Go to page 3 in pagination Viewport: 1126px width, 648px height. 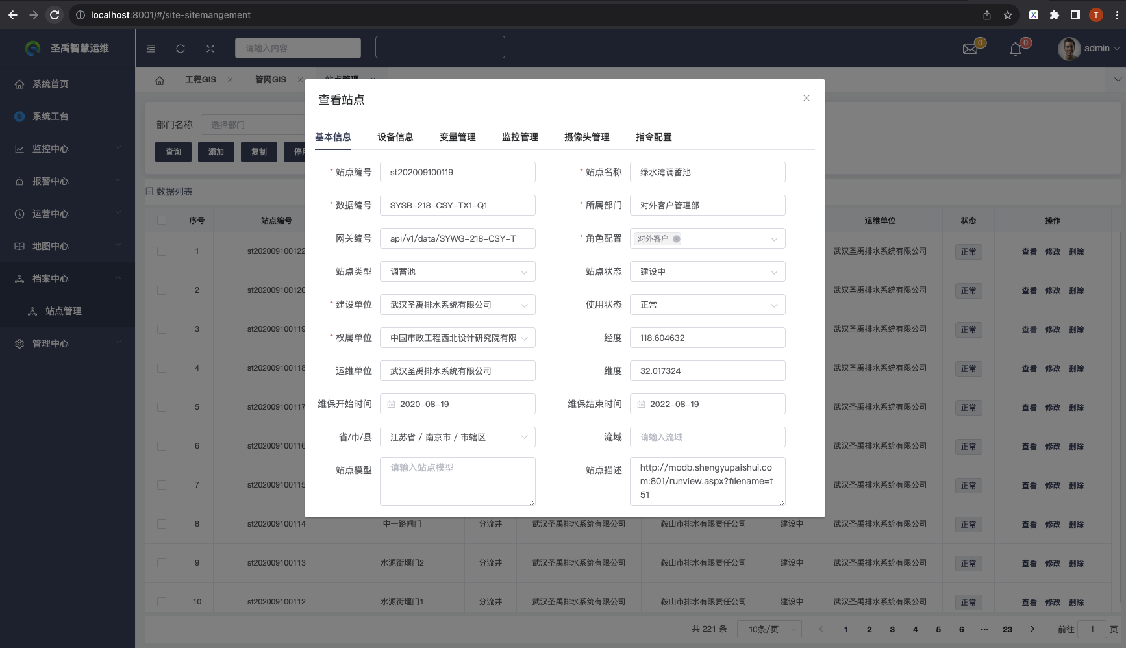(892, 629)
